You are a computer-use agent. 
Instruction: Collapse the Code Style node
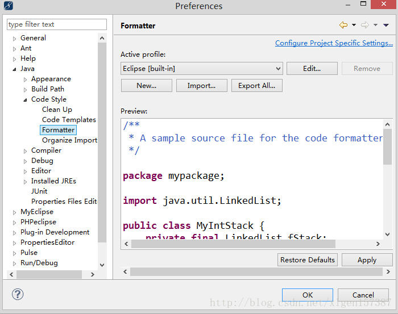(26, 99)
